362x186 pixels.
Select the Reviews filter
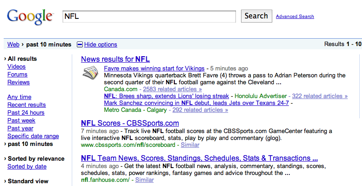pyautogui.click(x=18, y=82)
